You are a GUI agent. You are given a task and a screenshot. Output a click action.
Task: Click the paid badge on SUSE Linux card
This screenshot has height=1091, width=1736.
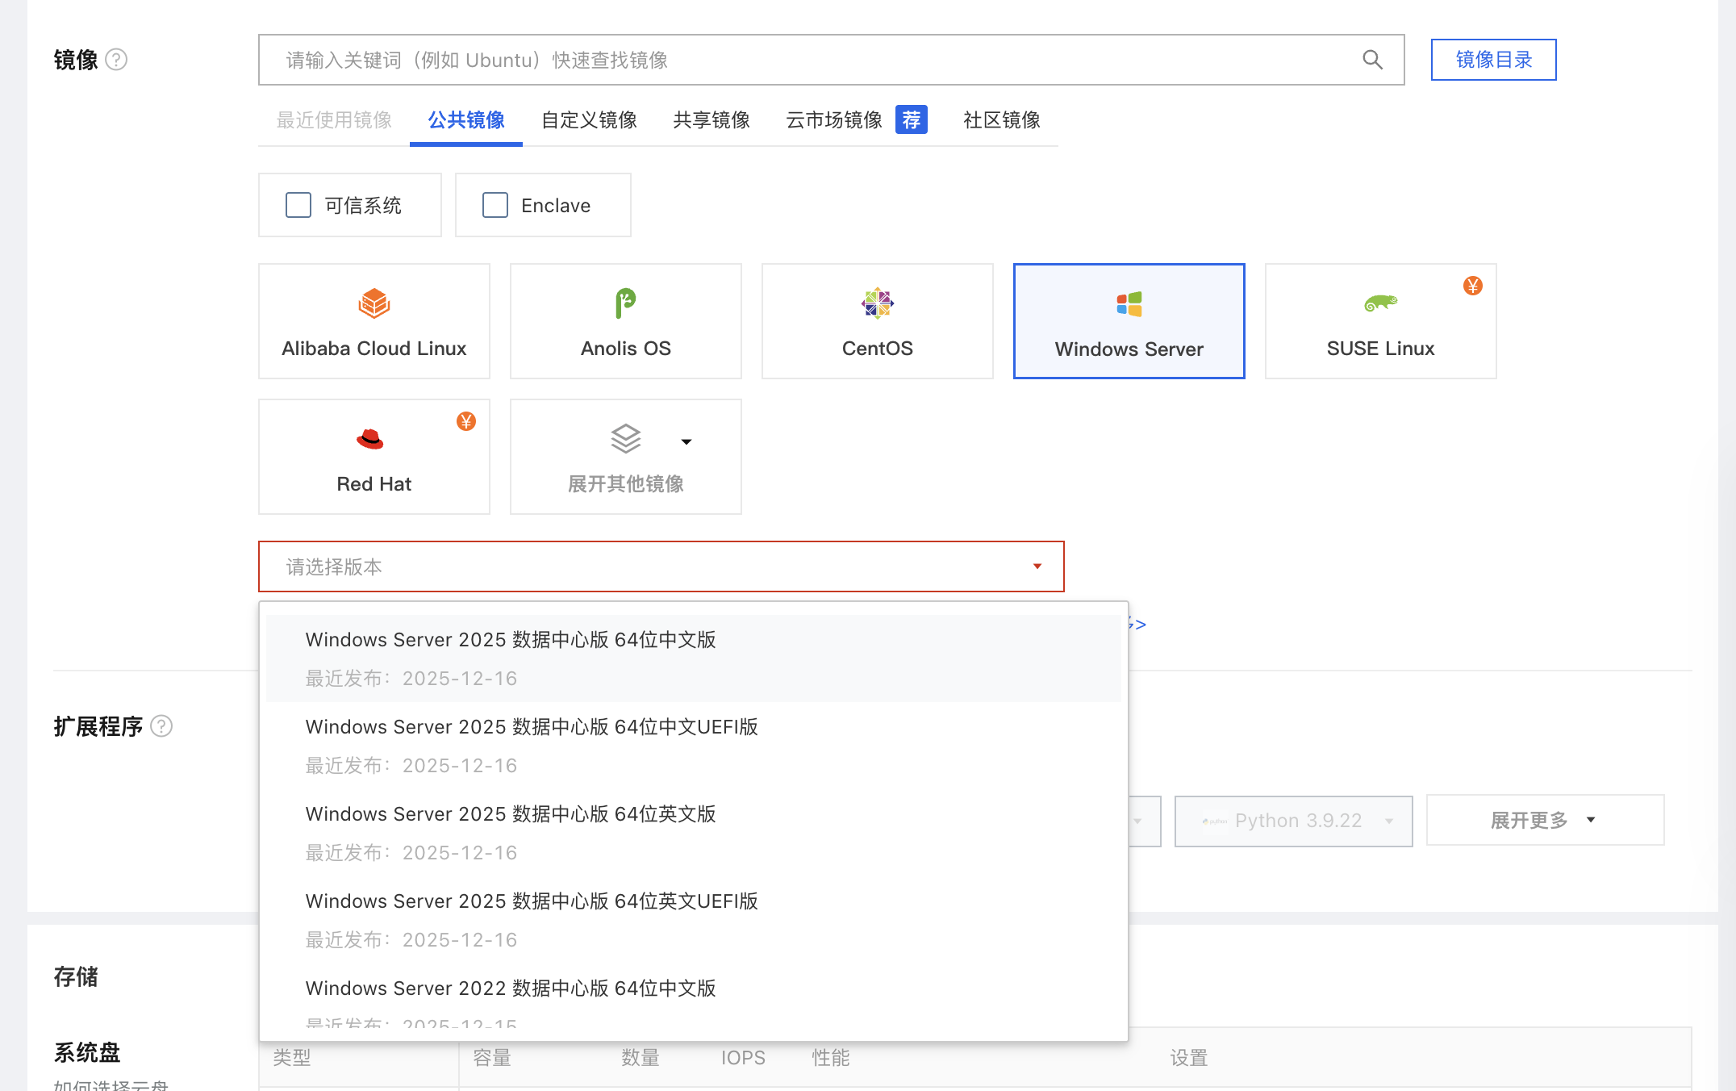[x=1473, y=286]
